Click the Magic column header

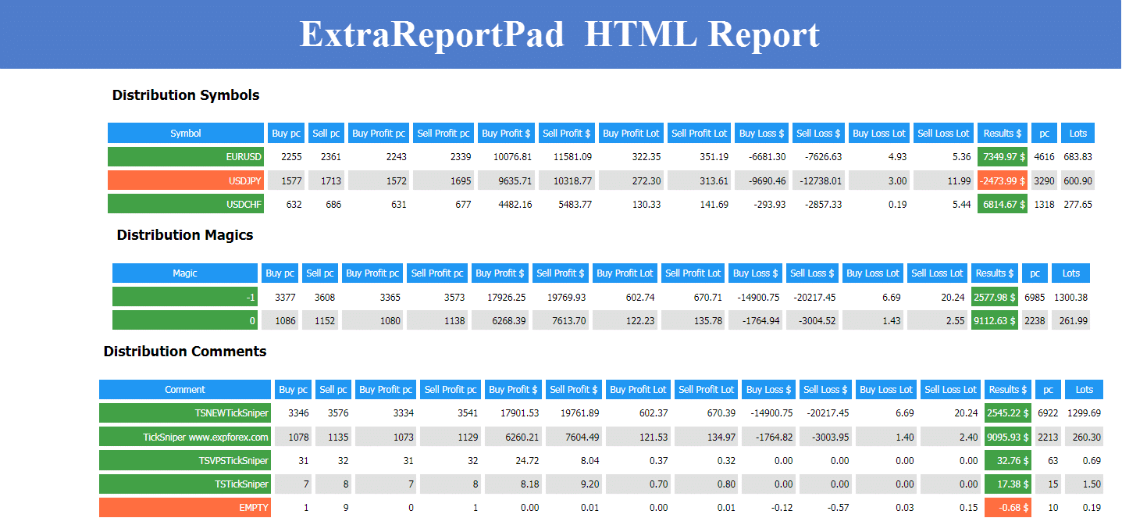(185, 273)
